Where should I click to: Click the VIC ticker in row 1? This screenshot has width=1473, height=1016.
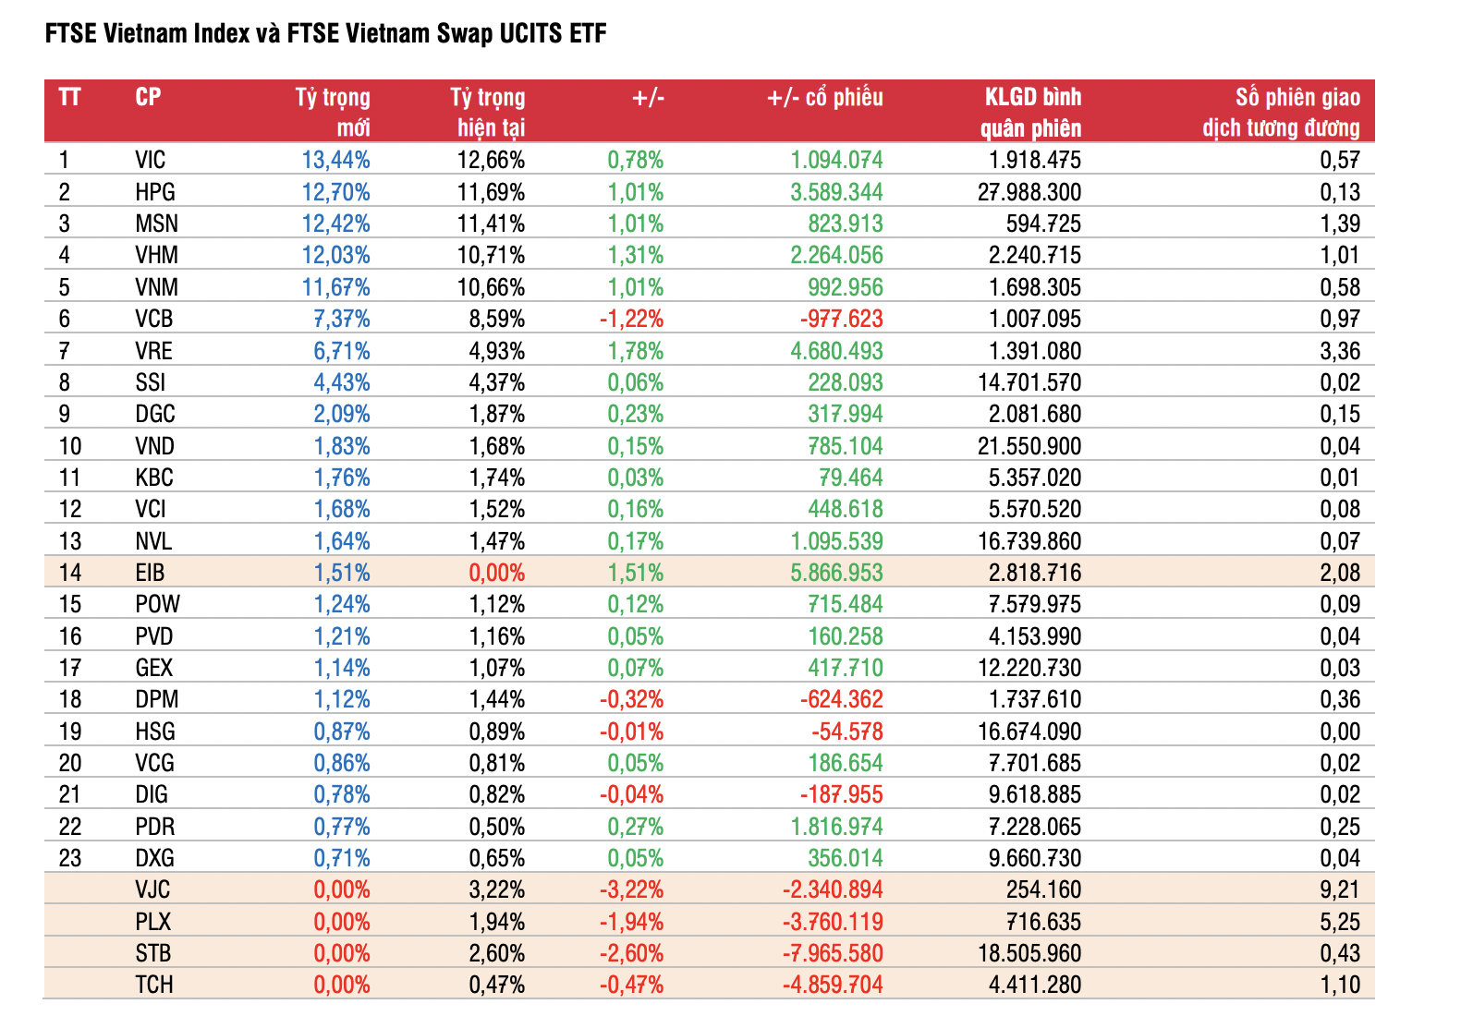[x=150, y=160]
